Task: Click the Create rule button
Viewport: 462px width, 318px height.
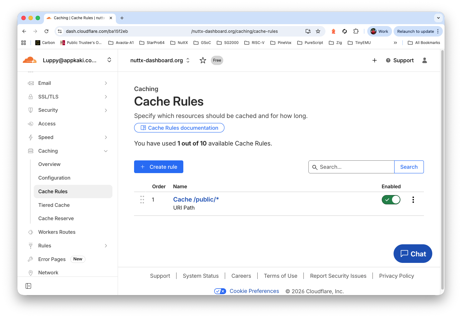Action: 159,167
